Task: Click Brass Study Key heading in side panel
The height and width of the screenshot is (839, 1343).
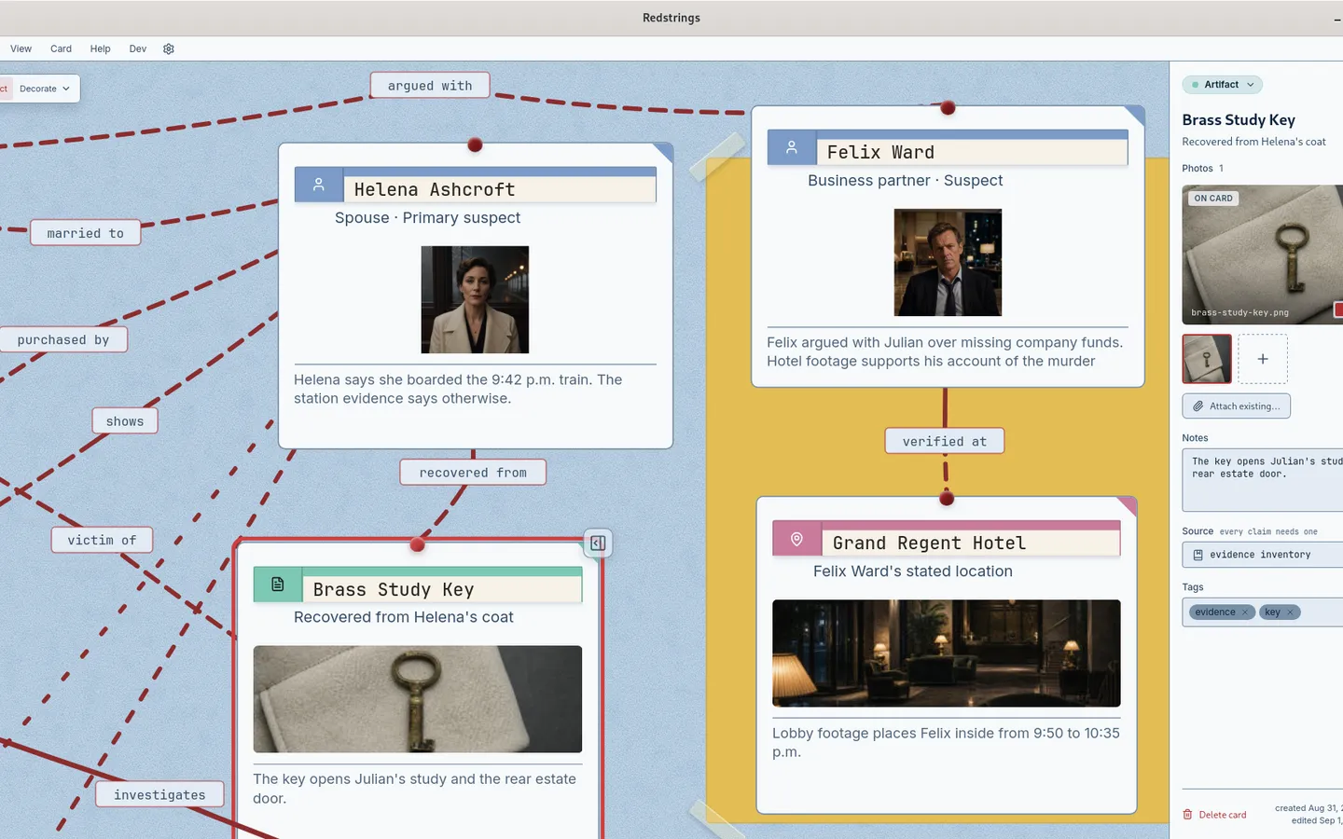Action: 1239,119
